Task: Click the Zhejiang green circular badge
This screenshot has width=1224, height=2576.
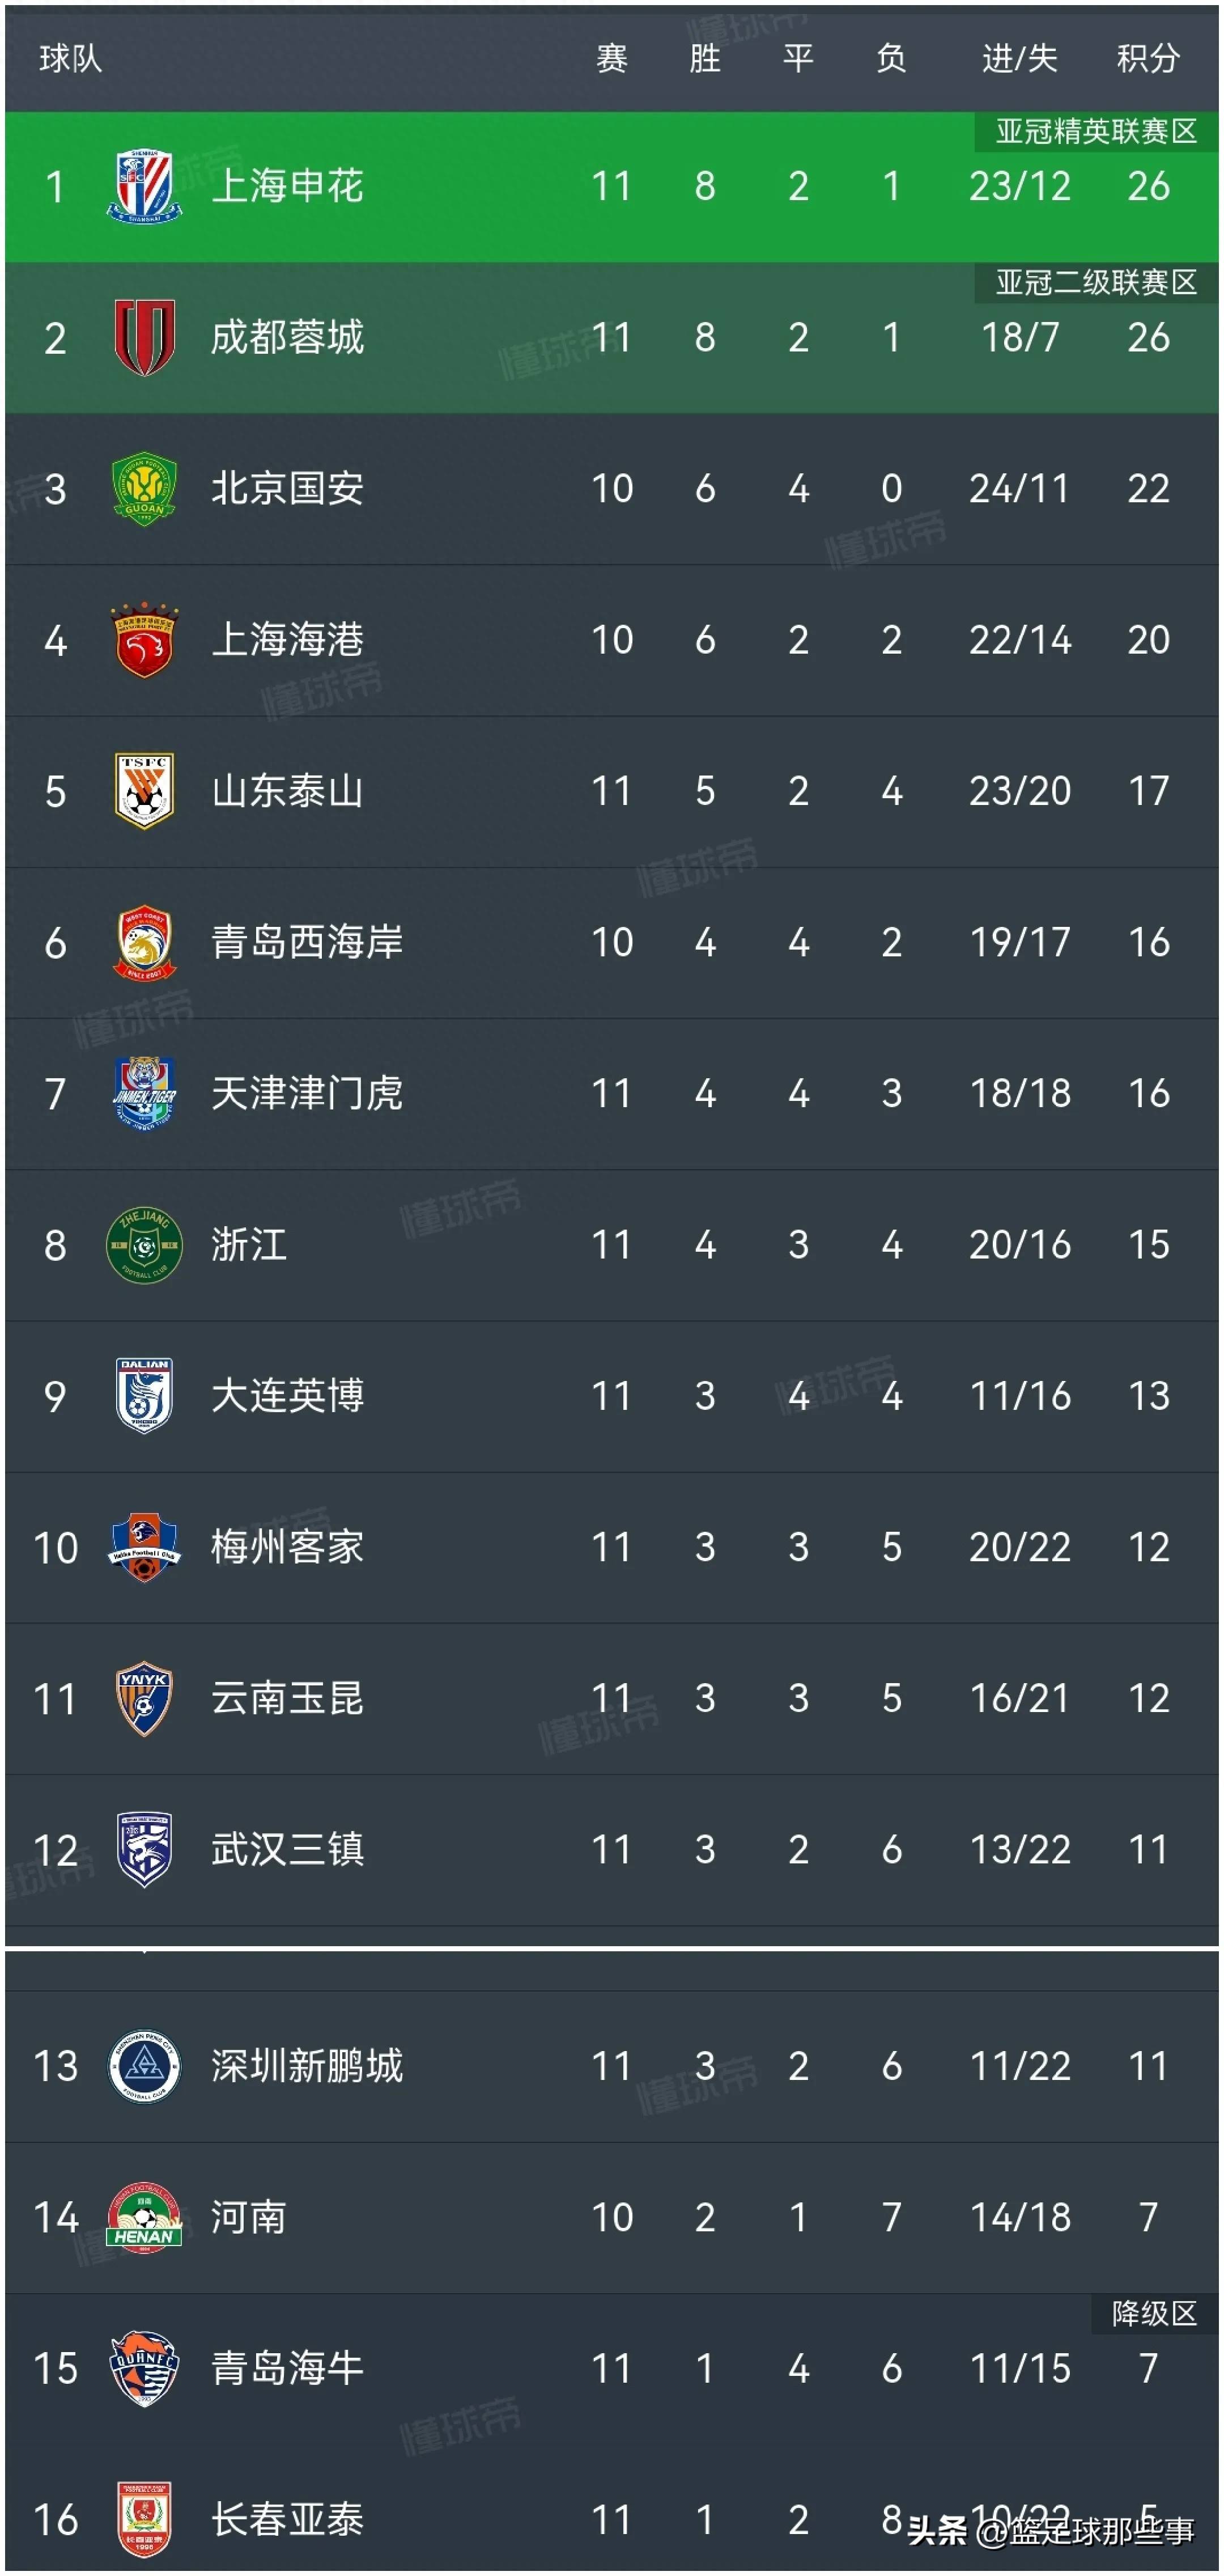Action: (144, 1245)
